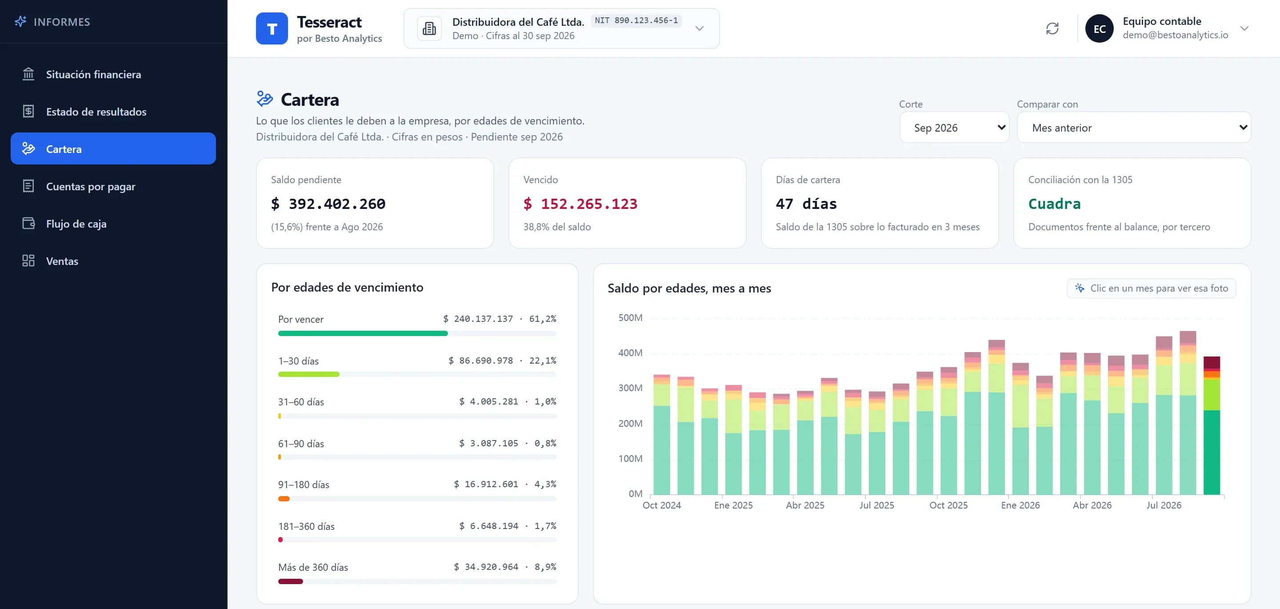The image size is (1280, 609).
Task: Open Estado de resultados report
Action: pyautogui.click(x=113, y=112)
